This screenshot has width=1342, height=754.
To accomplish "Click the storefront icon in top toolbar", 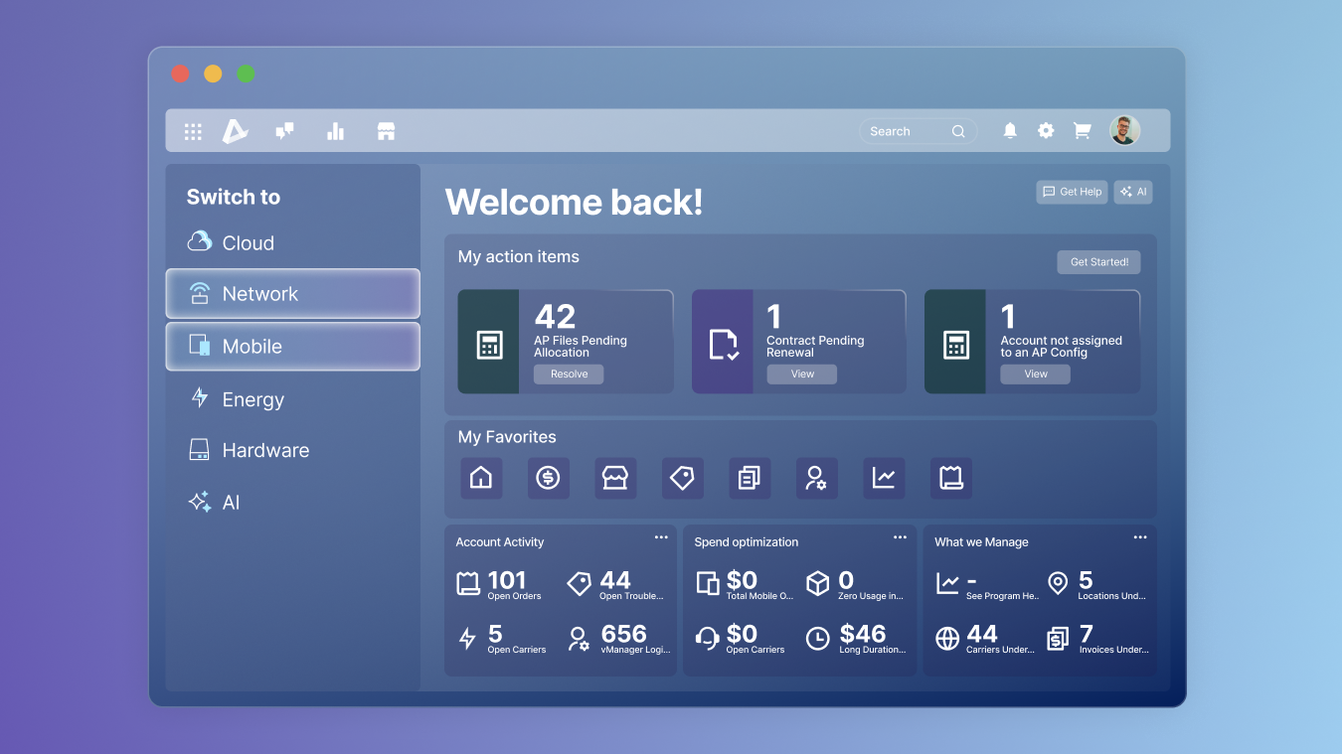I will point(386,131).
